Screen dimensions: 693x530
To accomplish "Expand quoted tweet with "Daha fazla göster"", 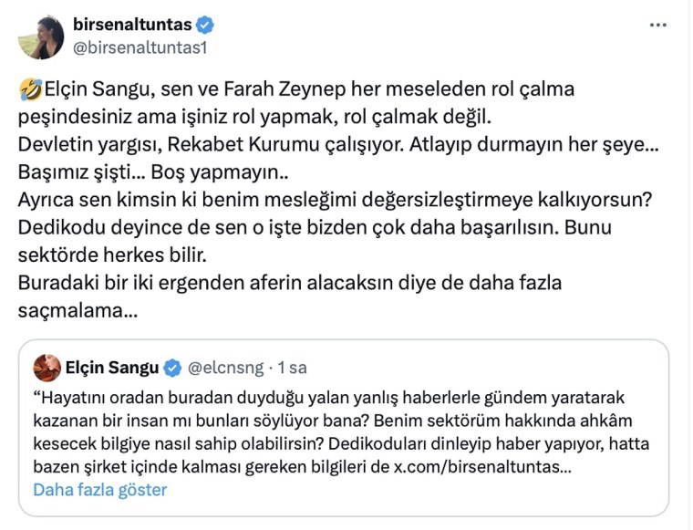I will pyautogui.click(x=100, y=490).
